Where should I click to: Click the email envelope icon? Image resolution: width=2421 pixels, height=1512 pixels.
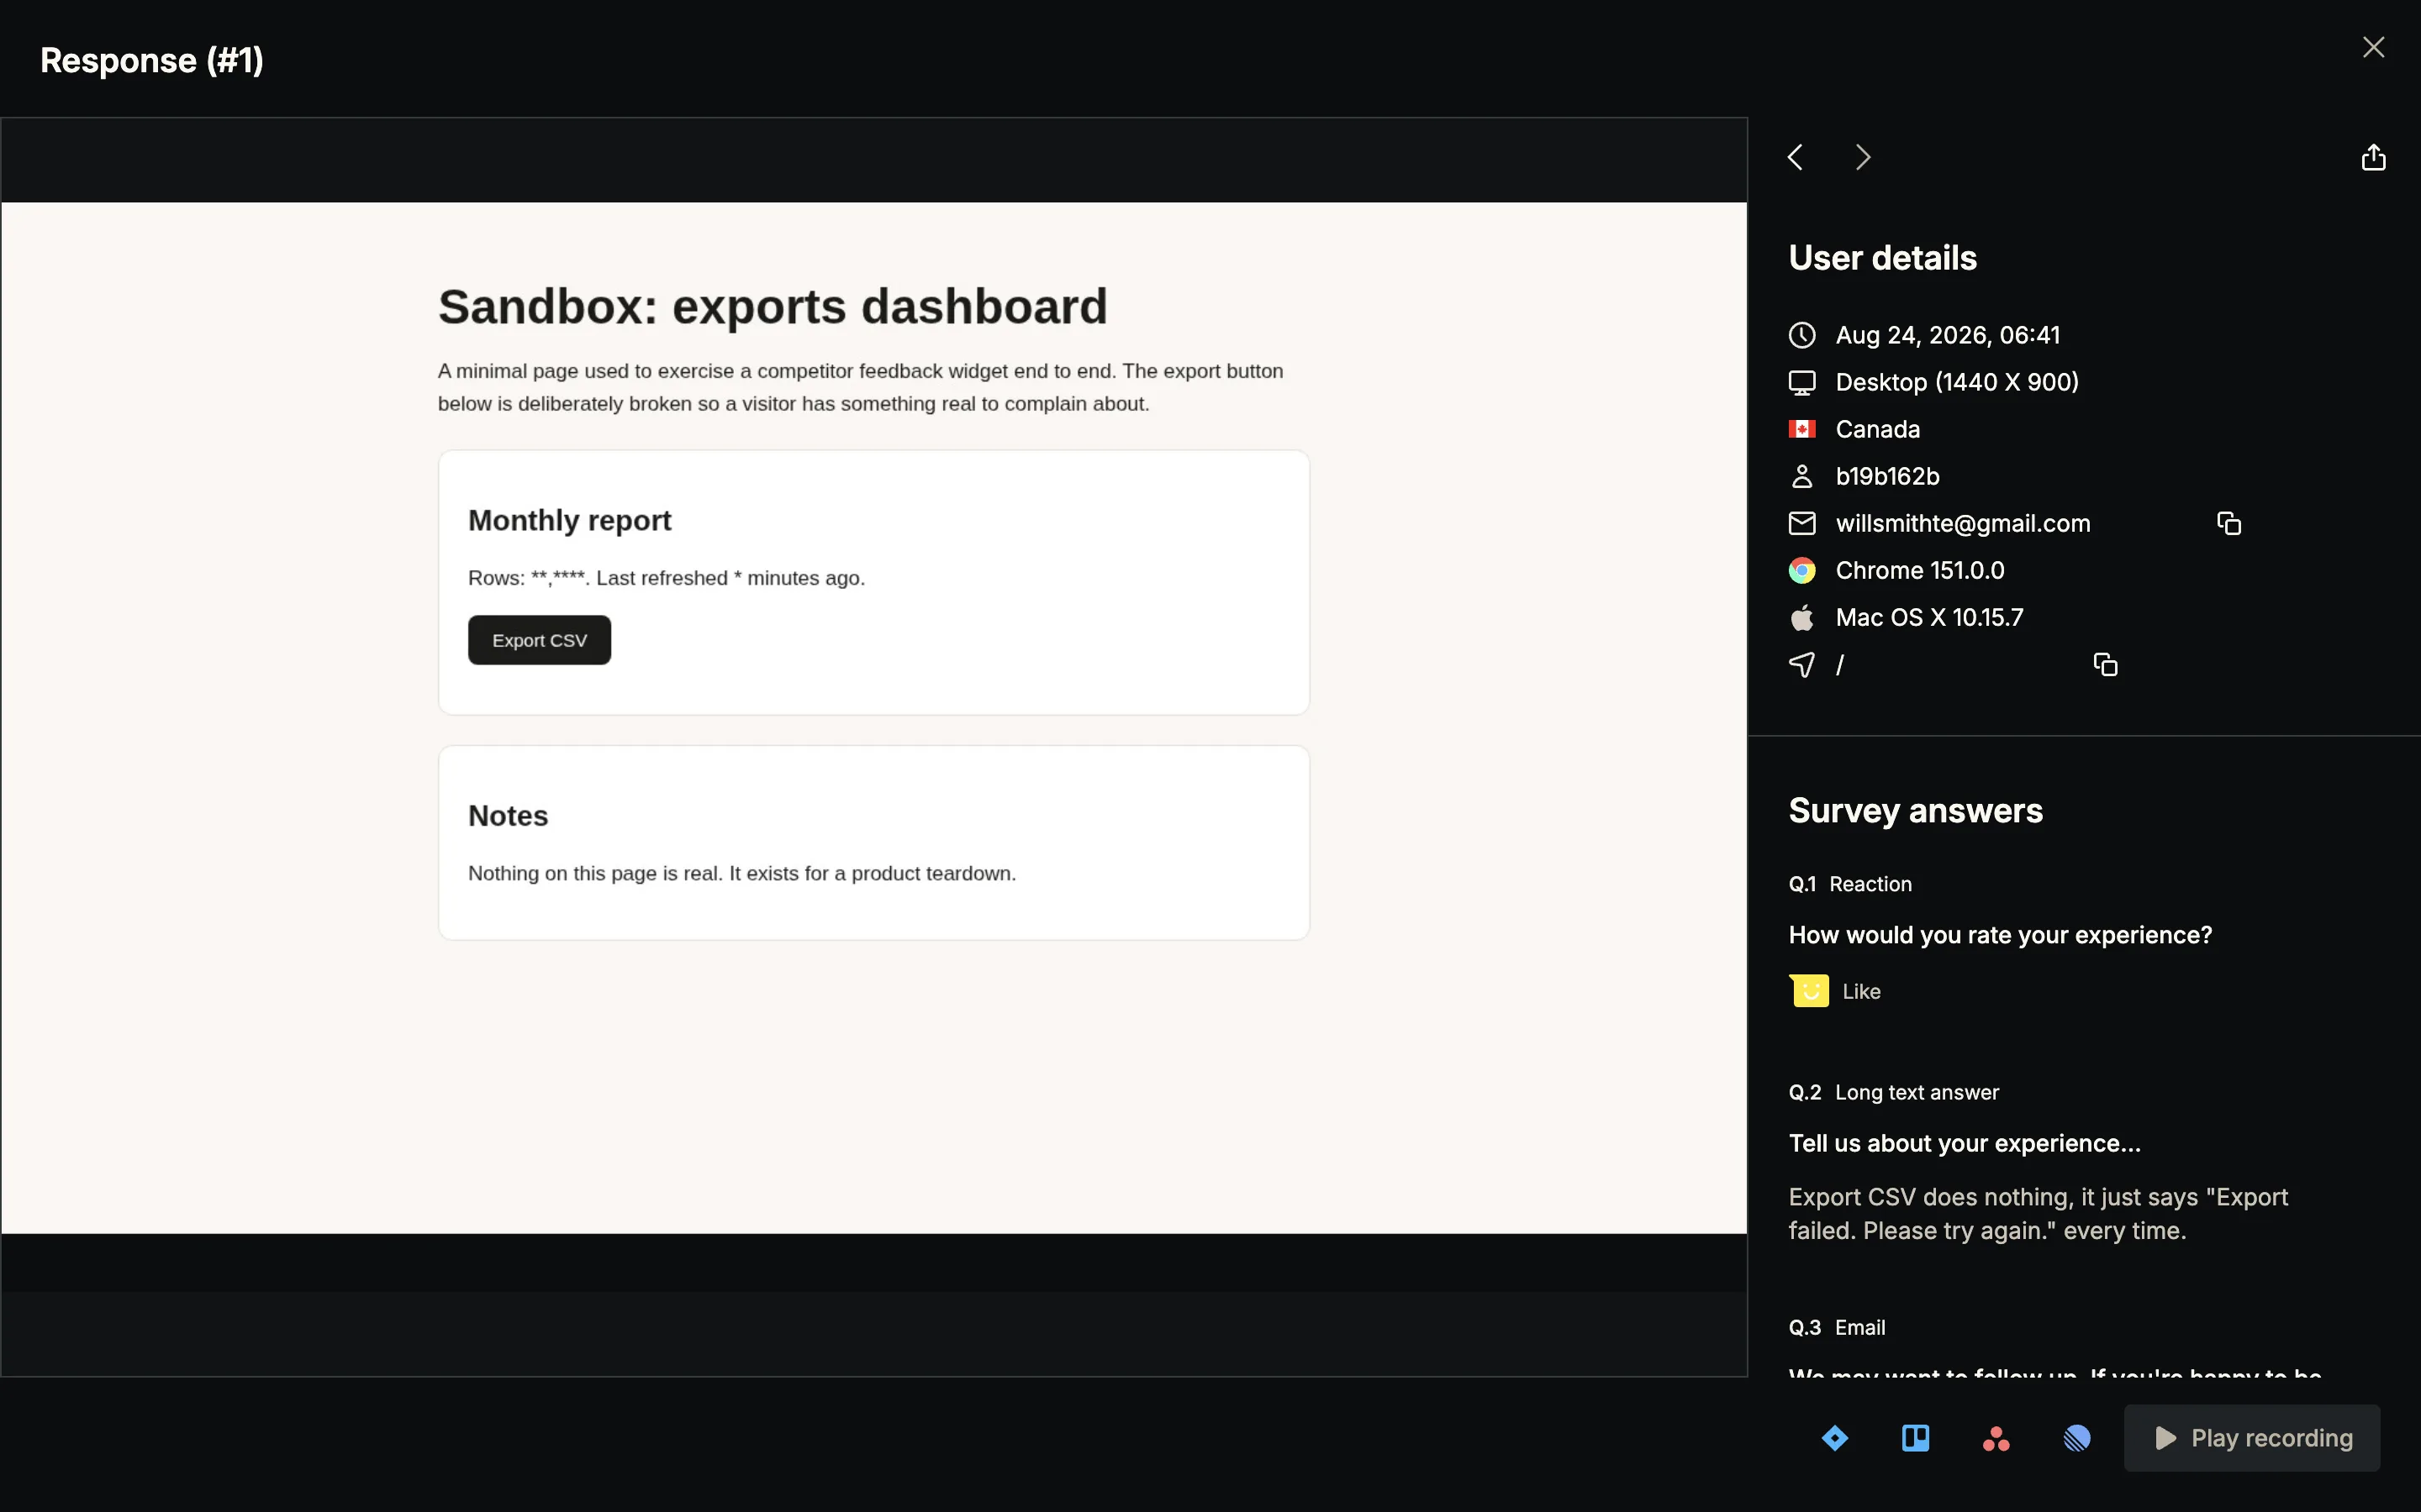(x=1801, y=523)
